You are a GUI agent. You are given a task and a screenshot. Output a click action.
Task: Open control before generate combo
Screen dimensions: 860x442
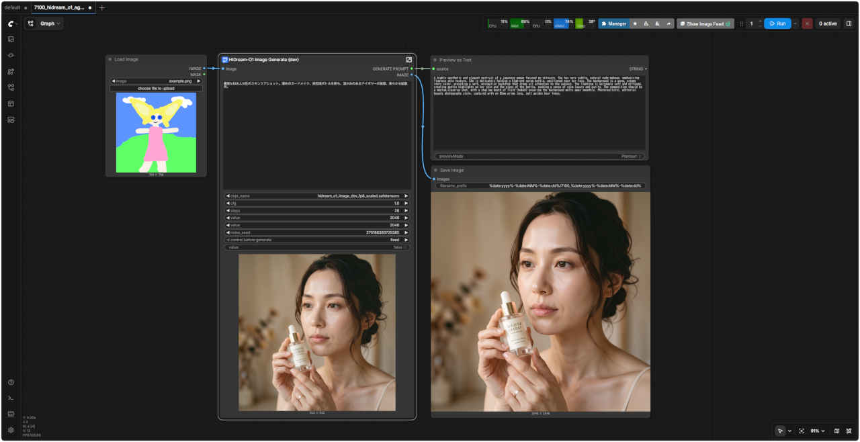317,240
